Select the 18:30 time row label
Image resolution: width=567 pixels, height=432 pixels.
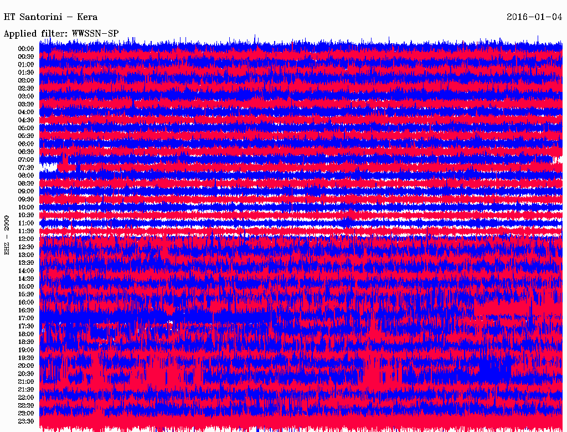[26, 342]
